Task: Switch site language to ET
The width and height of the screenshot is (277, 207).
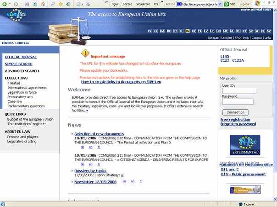Action: click(x=175, y=31)
